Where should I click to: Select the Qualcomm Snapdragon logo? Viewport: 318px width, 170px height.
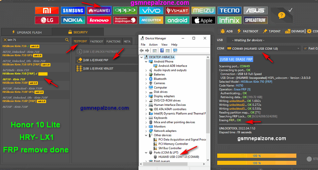[x=125, y=20]
